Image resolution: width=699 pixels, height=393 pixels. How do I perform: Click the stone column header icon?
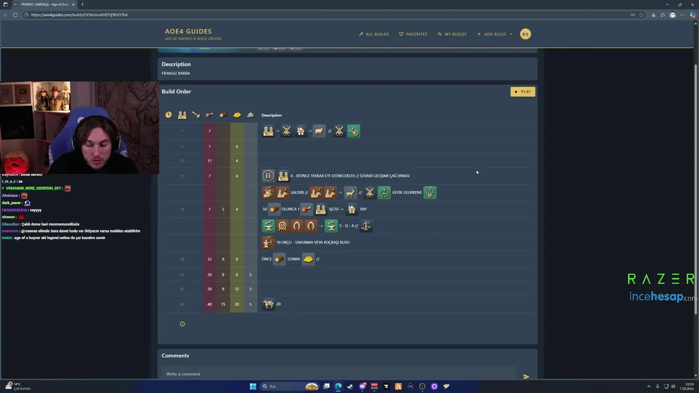pyautogui.click(x=250, y=115)
